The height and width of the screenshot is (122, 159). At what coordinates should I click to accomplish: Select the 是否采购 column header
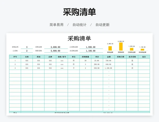click(132, 57)
